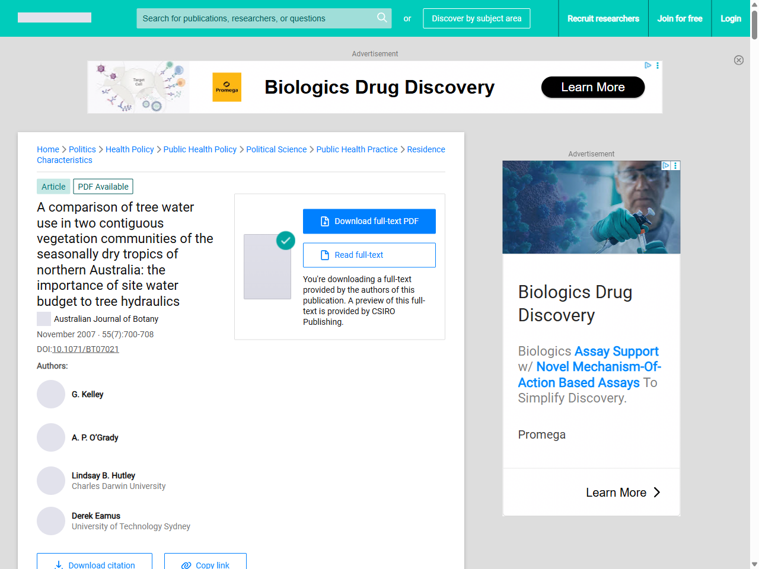This screenshot has height=569, width=759.
Task: Click sidebar ad scientist image
Action: pos(591,207)
